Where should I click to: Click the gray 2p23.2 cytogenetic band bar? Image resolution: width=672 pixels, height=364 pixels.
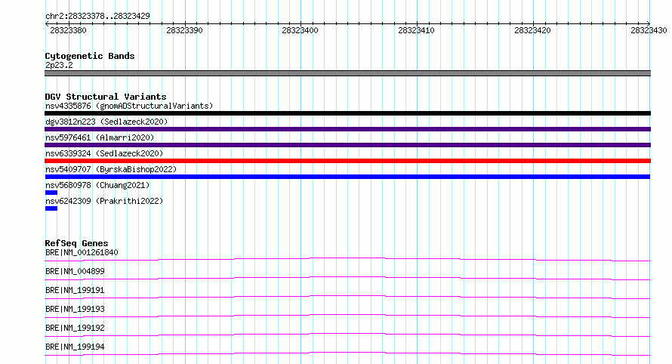point(347,73)
